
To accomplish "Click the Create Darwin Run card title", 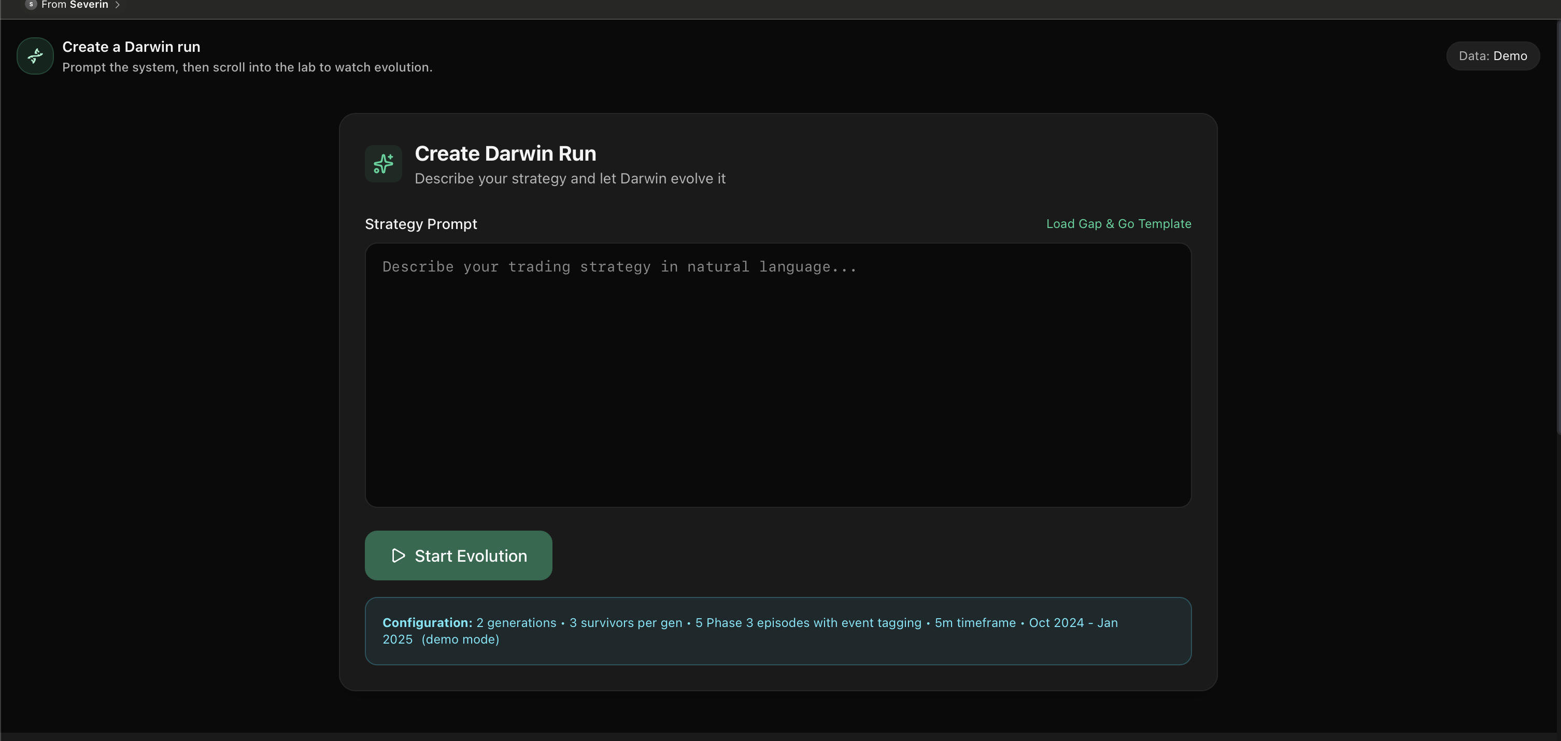I will [x=505, y=153].
